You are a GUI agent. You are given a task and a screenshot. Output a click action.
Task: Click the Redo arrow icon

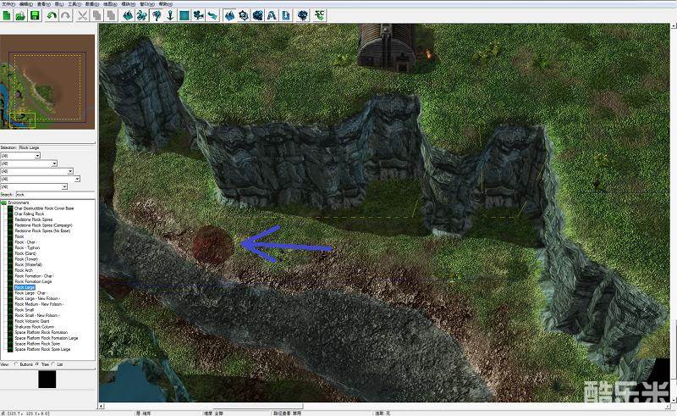65,15
